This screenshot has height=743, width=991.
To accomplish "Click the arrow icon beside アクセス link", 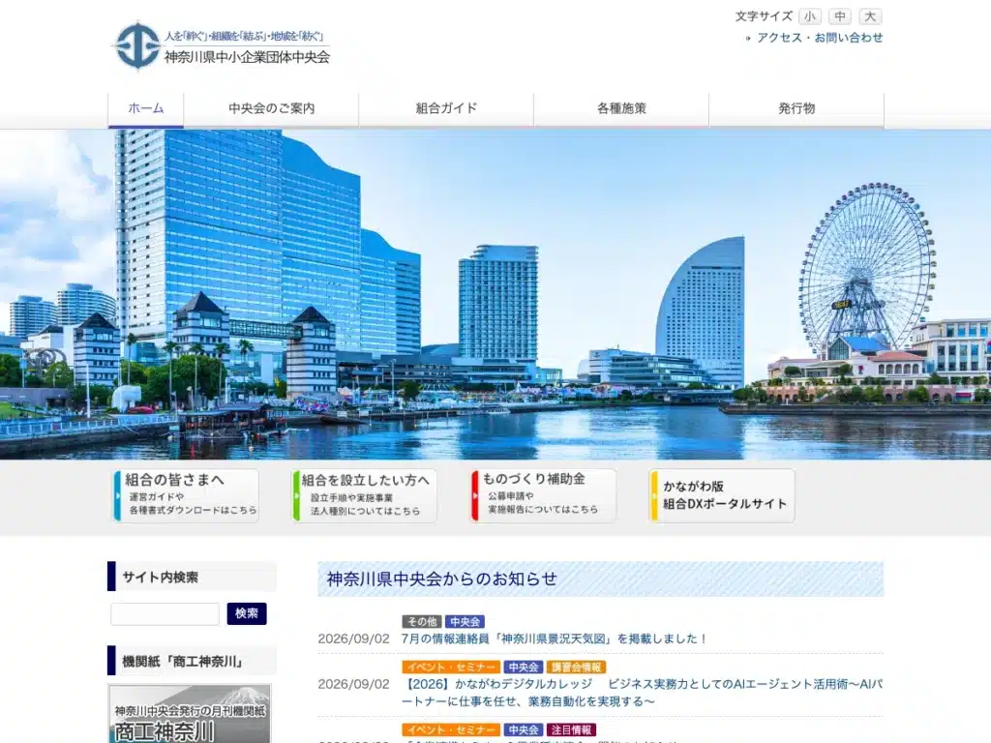I will click(748, 39).
